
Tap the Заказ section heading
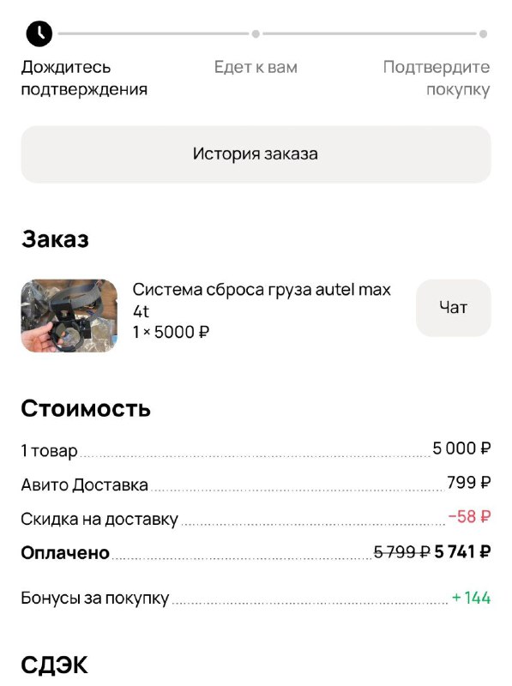click(x=55, y=239)
